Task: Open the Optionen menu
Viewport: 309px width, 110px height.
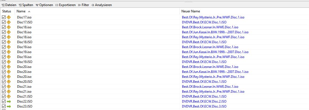Action: coord(44,5)
